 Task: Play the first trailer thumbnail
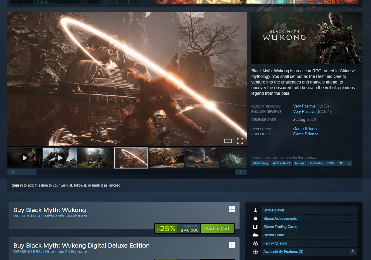[x=24, y=158]
